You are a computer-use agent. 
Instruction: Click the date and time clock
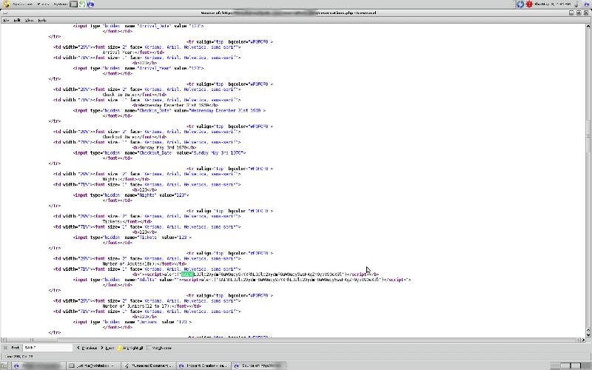click(552, 4)
